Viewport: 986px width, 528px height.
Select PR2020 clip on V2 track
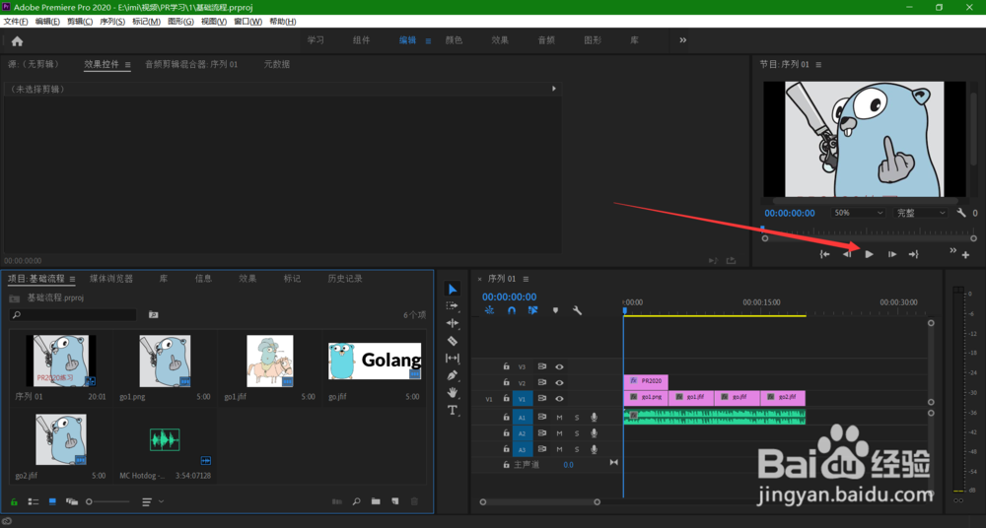(646, 381)
